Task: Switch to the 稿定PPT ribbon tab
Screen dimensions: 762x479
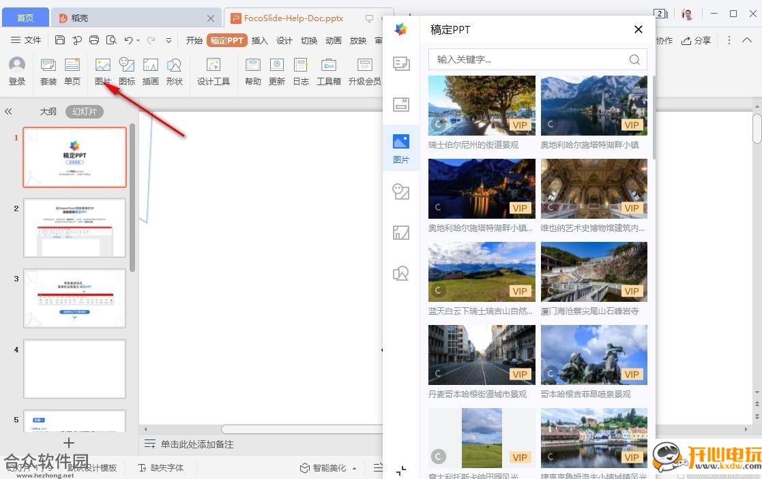Action: [227, 40]
